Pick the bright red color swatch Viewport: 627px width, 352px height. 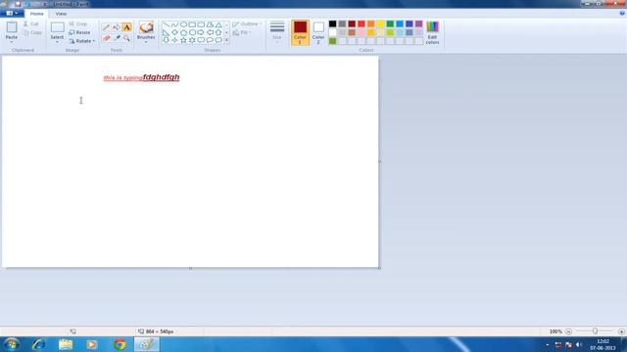362,23
